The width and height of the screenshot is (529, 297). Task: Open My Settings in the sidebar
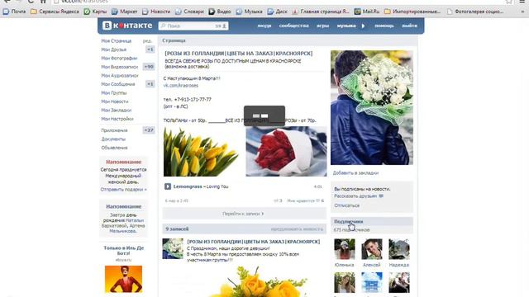click(x=117, y=119)
